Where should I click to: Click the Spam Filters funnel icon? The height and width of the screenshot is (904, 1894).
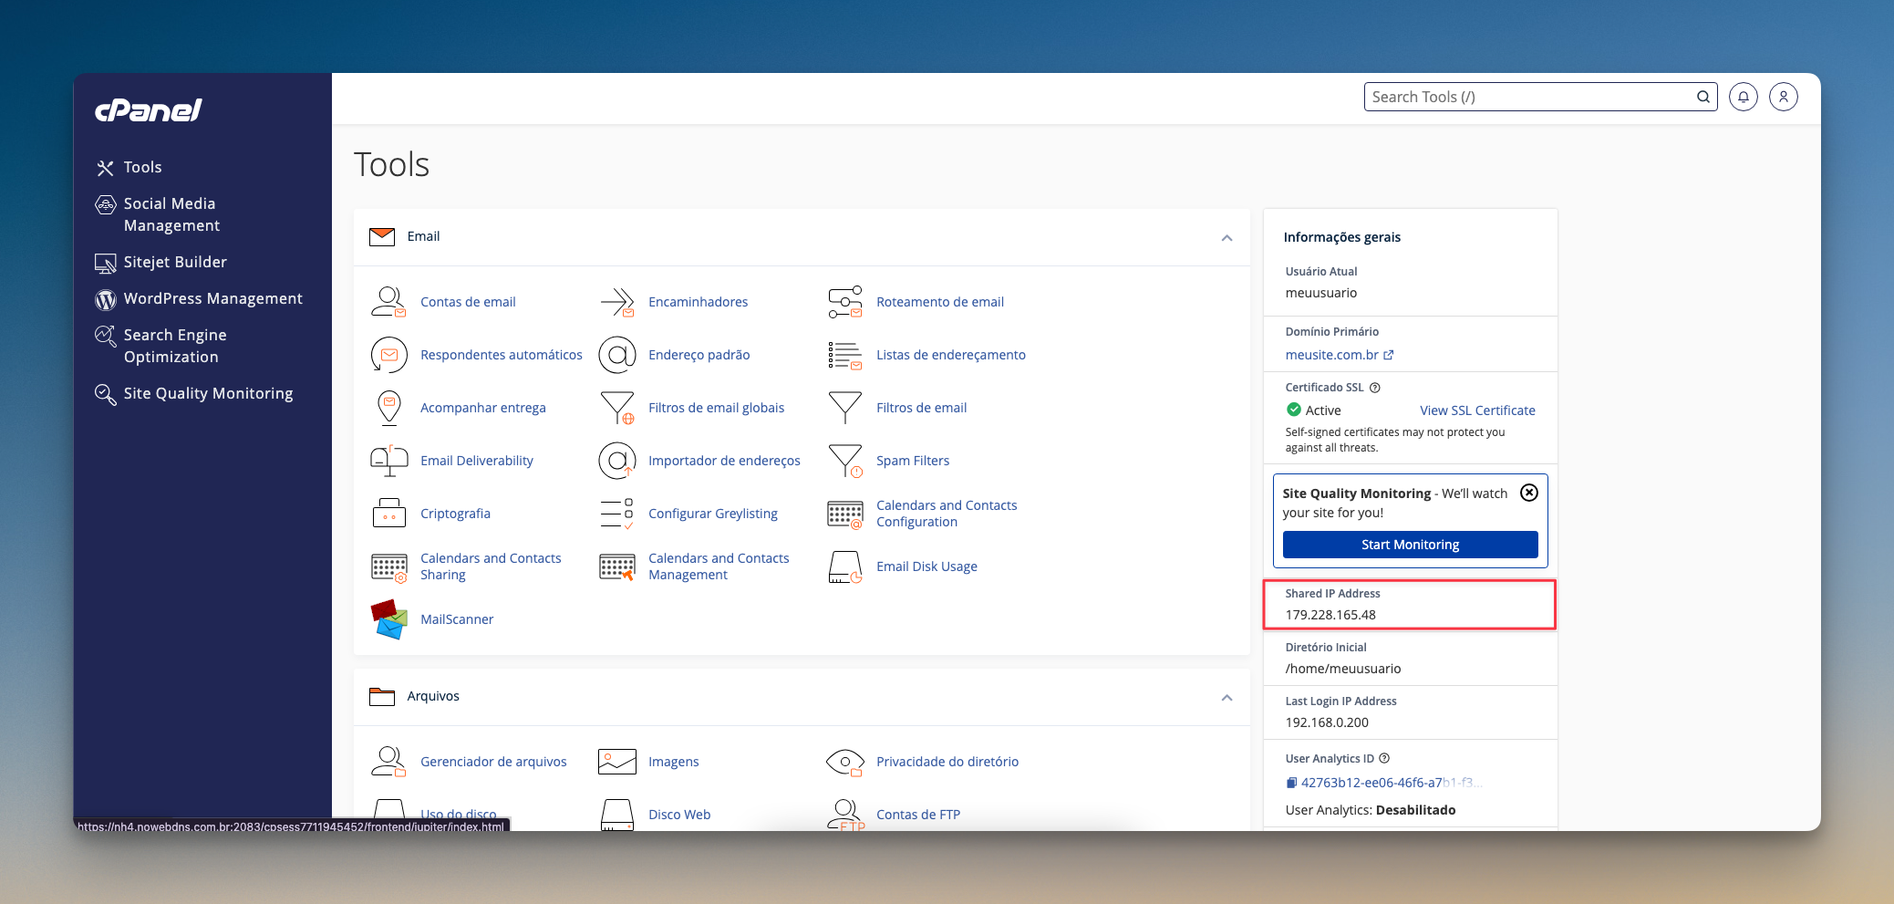point(844,461)
